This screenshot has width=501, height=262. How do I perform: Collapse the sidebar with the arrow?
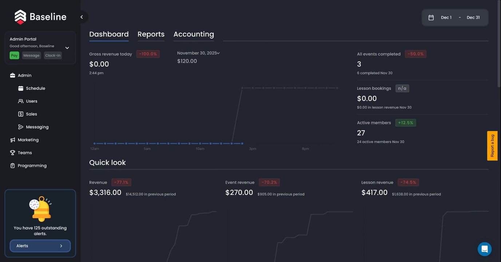point(81,17)
